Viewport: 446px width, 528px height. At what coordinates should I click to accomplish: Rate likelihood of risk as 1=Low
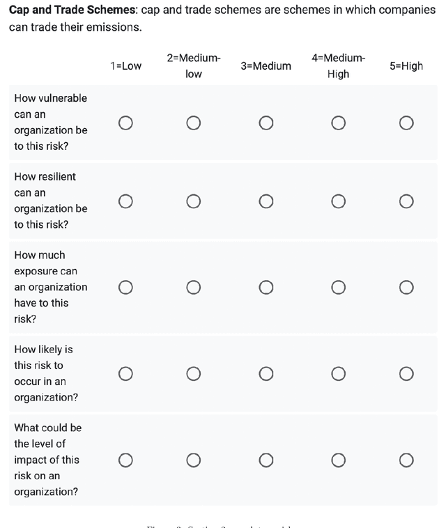pos(125,374)
